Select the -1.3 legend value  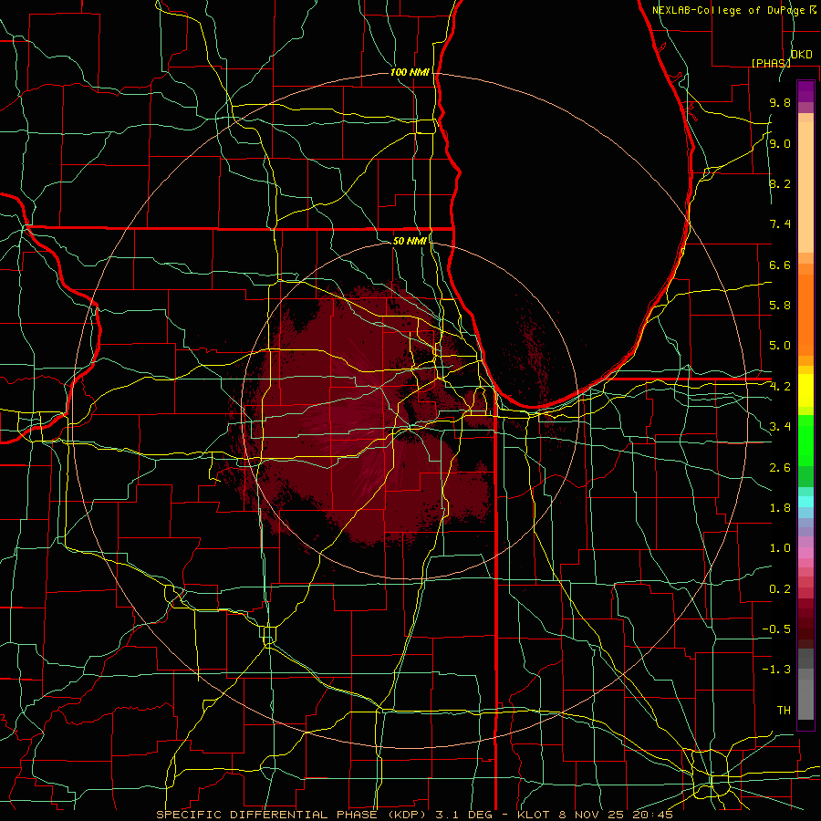776,670
